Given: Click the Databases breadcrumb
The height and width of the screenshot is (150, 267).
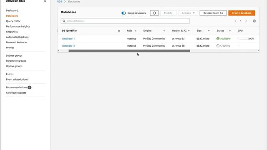Looking at the screenshot, I should coord(74,2).
